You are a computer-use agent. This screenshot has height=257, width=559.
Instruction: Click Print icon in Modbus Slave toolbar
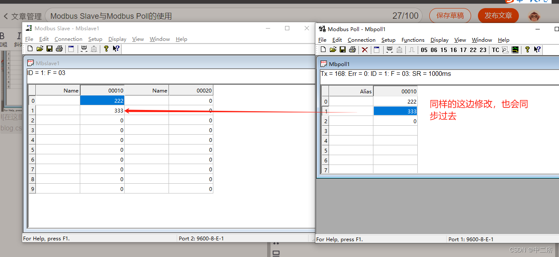59,49
